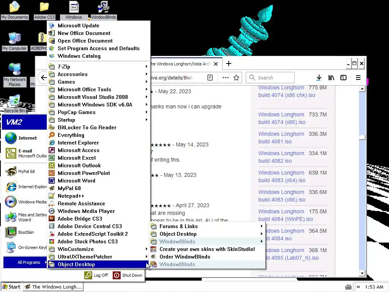Toggle the browser sidebar icon
Viewport: 389px width, 292px height.
[x=343, y=78]
